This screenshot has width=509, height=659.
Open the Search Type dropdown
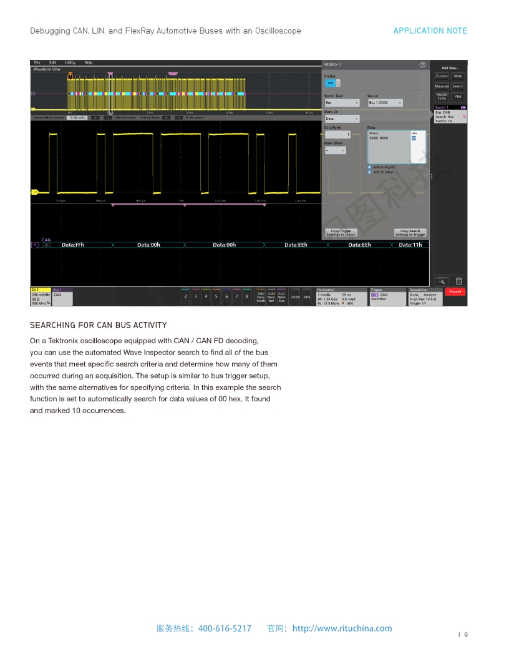tap(341, 102)
